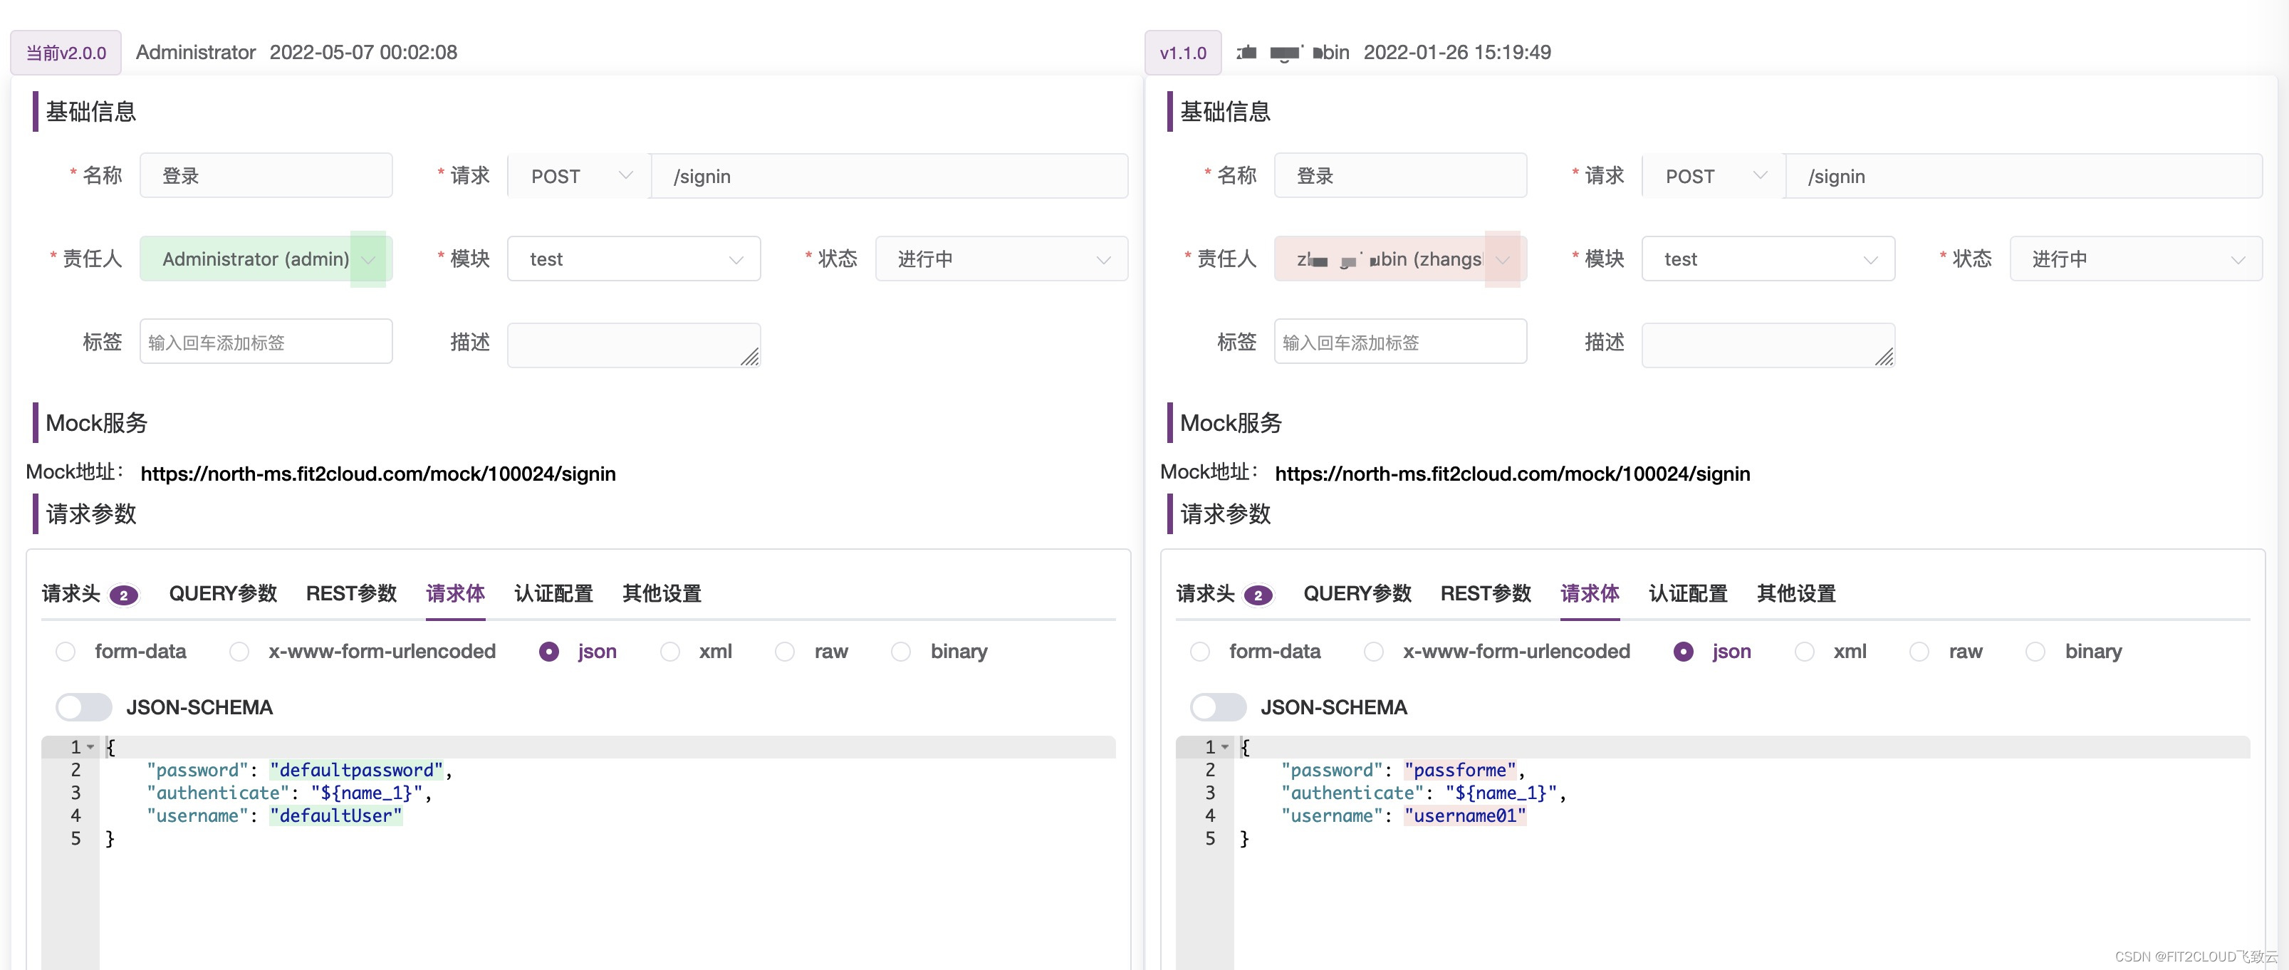The image size is (2289, 970).
Task: Click /signin path field in right panel
Action: (2024, 176)
